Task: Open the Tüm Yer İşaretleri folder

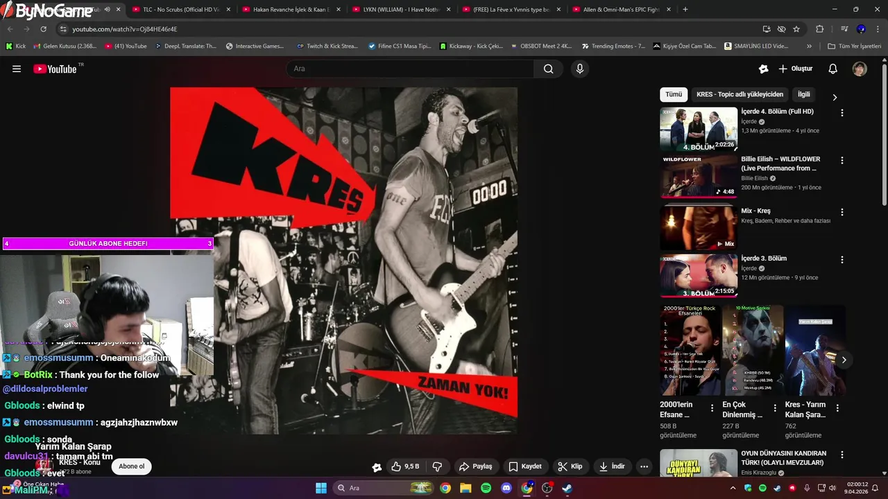Action: coord(855,46)
